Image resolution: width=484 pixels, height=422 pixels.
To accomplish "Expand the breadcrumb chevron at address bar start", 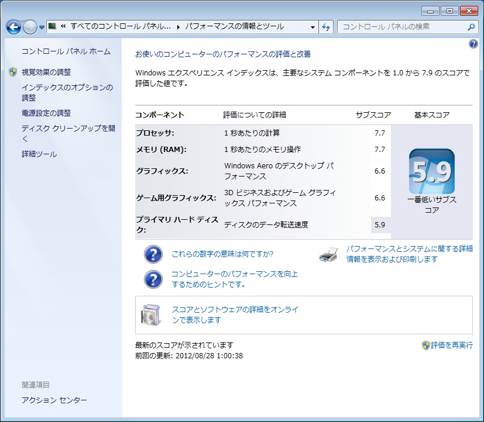I will click(63, 27).
